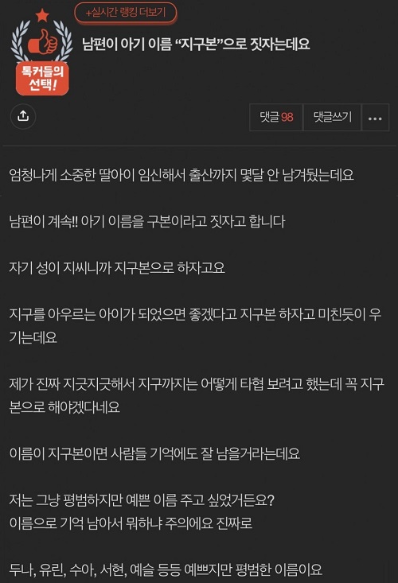The height and width of the screenshot is (583, 398).
Task: Click the paragraph starting 제가 진짜 지긋지긋해서
Action: (x=197, y=395)
